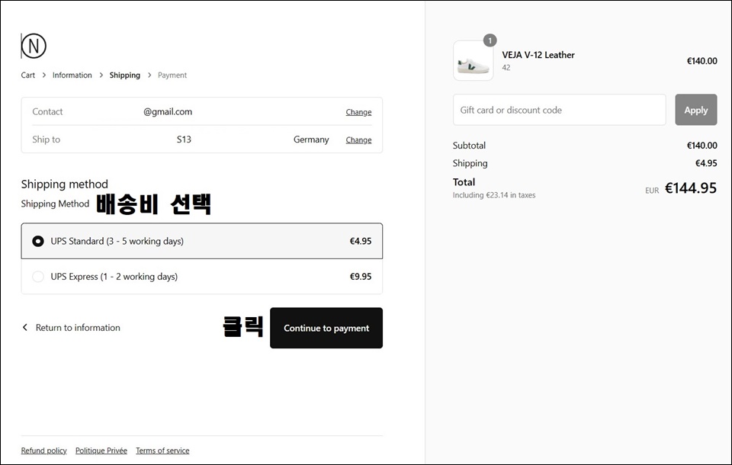This screenshot has height=465, width=732.
Task: Open the Refund policy link
Action: (44, 451)
